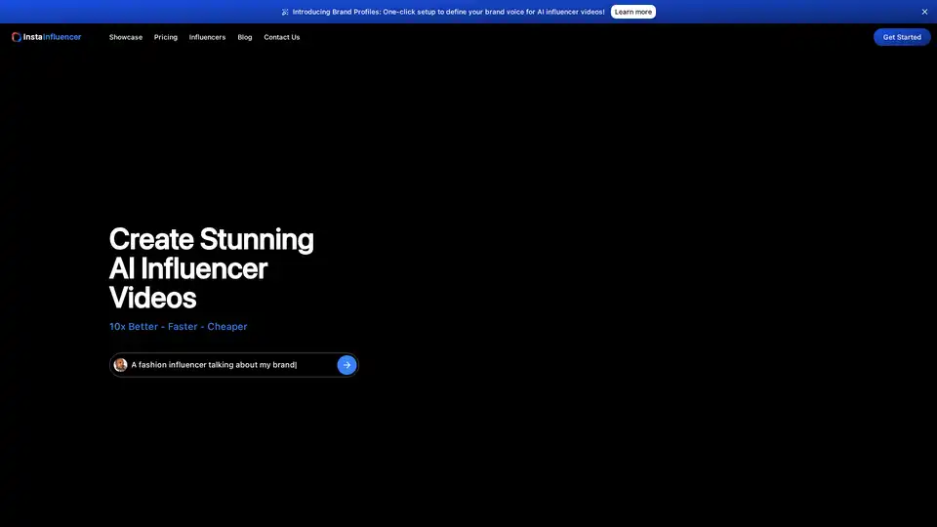Click the '10x Better - Faster - Cheaper' tagline
937x527 pixels.
coord(179,327)
